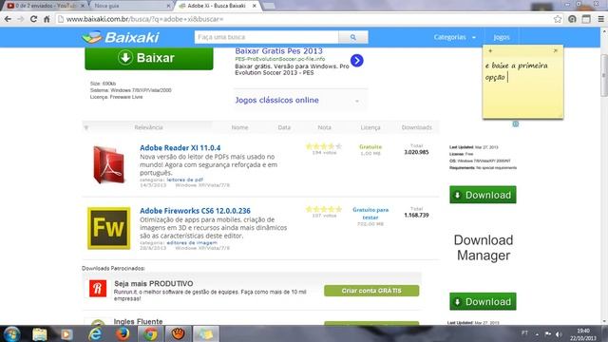This screenshot has height=342, width=608.
Task: Click Criar conta GRÁTIS button
Action: coord(371,291)
